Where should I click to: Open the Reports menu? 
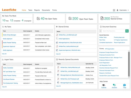coord(37,10)
